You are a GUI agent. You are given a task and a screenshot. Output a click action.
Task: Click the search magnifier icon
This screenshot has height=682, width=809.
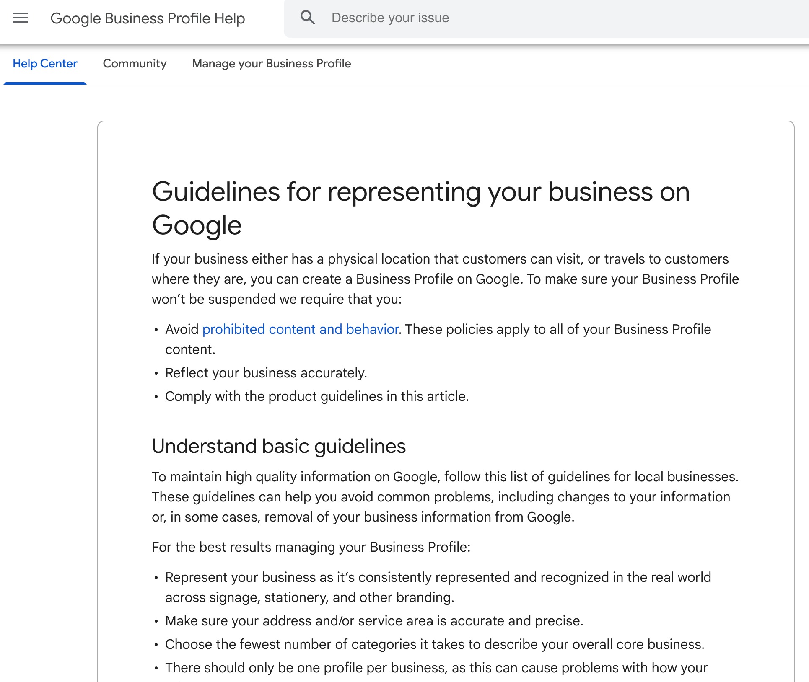click(308, 18)
